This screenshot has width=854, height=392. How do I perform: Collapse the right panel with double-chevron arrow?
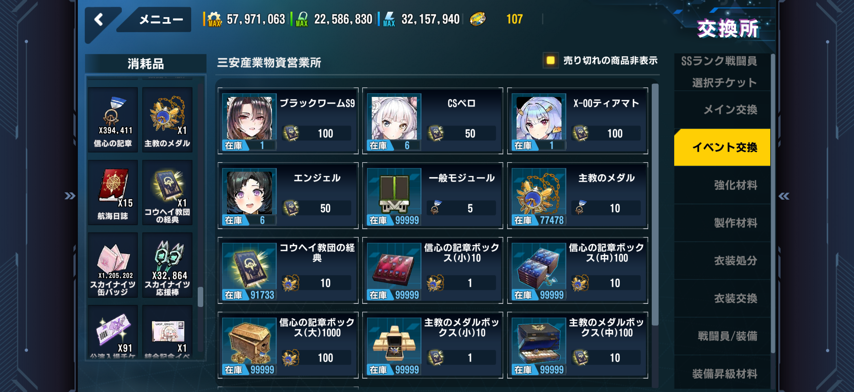pyautogui.click(x=784, y=196)
